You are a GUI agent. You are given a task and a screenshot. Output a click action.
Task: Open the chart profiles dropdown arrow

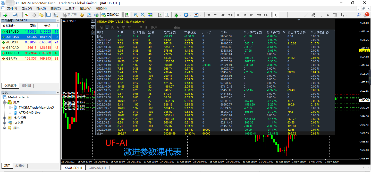coord(20,15)
